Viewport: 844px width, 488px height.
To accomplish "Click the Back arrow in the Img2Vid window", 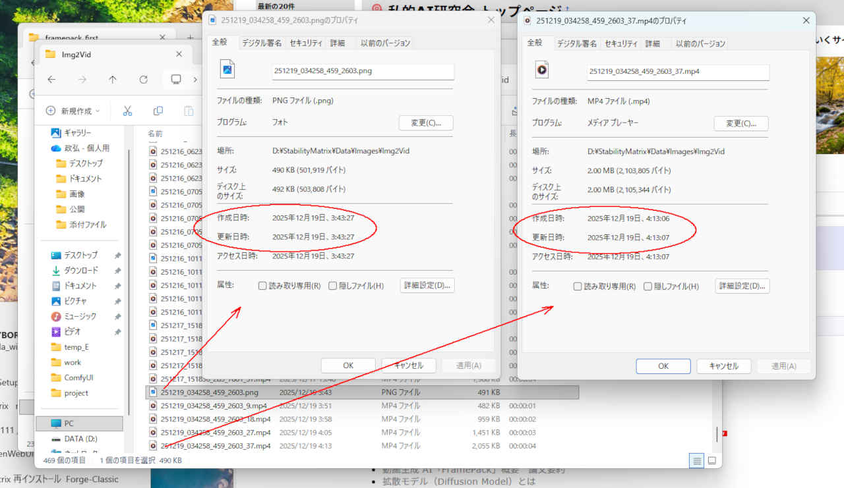I will click(51, 80).
